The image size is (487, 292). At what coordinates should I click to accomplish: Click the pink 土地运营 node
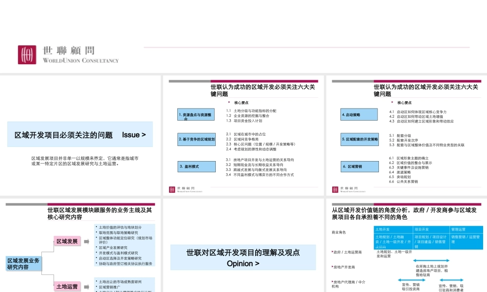tap(67, 287)
